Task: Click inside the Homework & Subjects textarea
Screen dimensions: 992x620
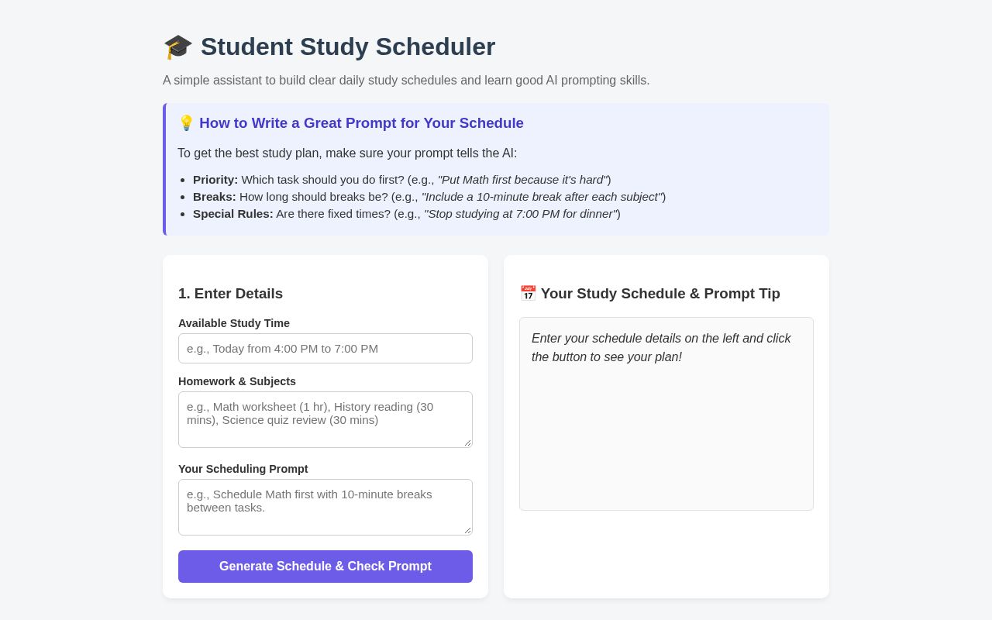Action: (x=325, y=419)
